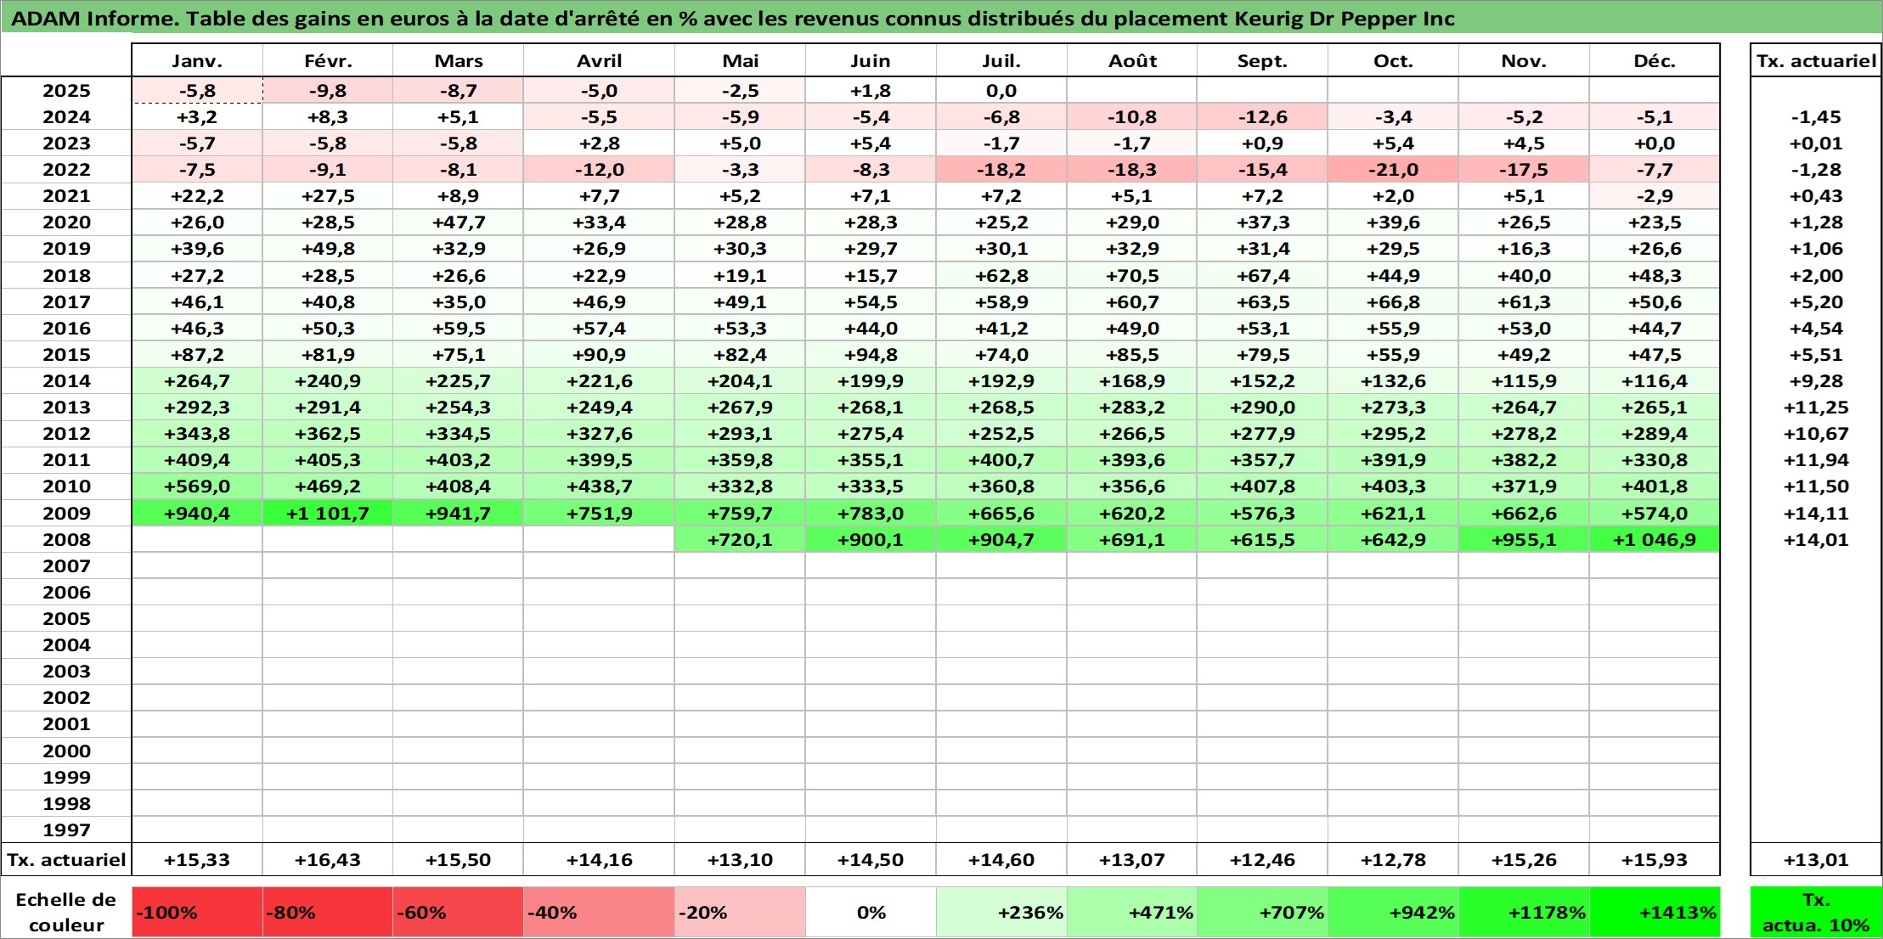Select the Avril column header
The height and width of the screenshot is (939, 1883).
(599, 61)
